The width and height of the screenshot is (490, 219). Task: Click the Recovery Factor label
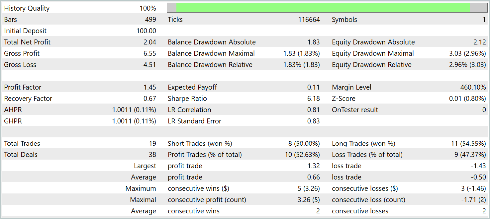tap(28, 99)
